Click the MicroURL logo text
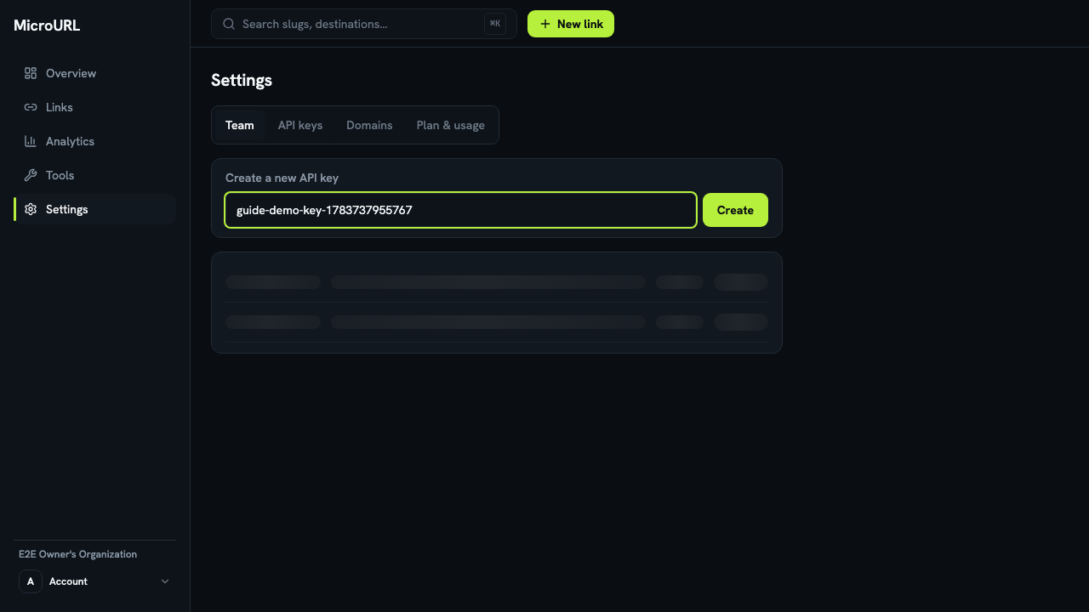The width and height of the screenshot is (1089, 612). [47, 25]
